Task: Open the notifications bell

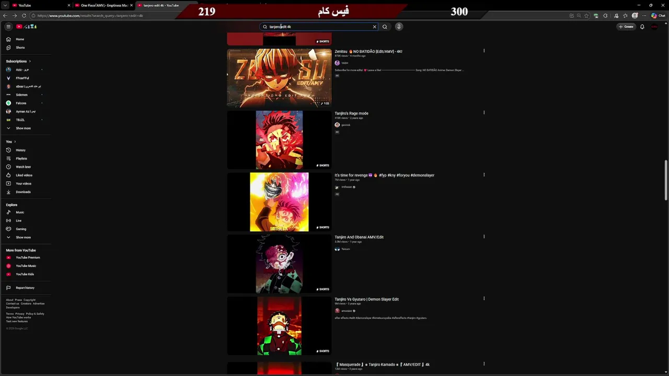Action: (x=642, y=27)
